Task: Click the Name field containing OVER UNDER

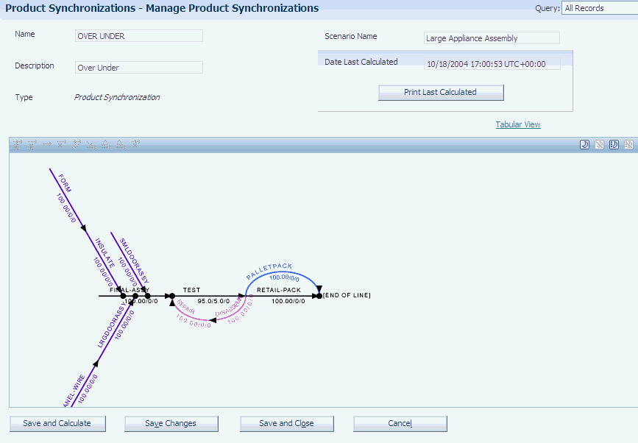Action: (139, 36)
